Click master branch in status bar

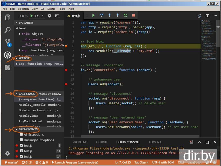click(x=12, y=162)
